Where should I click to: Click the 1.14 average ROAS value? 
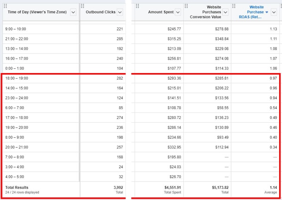point(274,187)
